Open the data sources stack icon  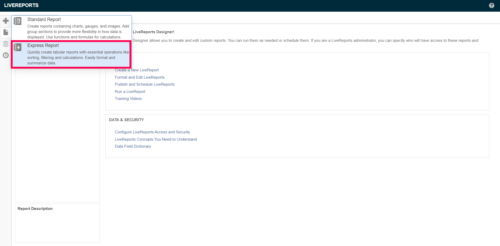5,44
